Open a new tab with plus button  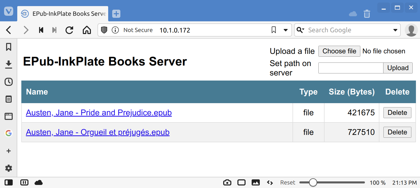116,14
